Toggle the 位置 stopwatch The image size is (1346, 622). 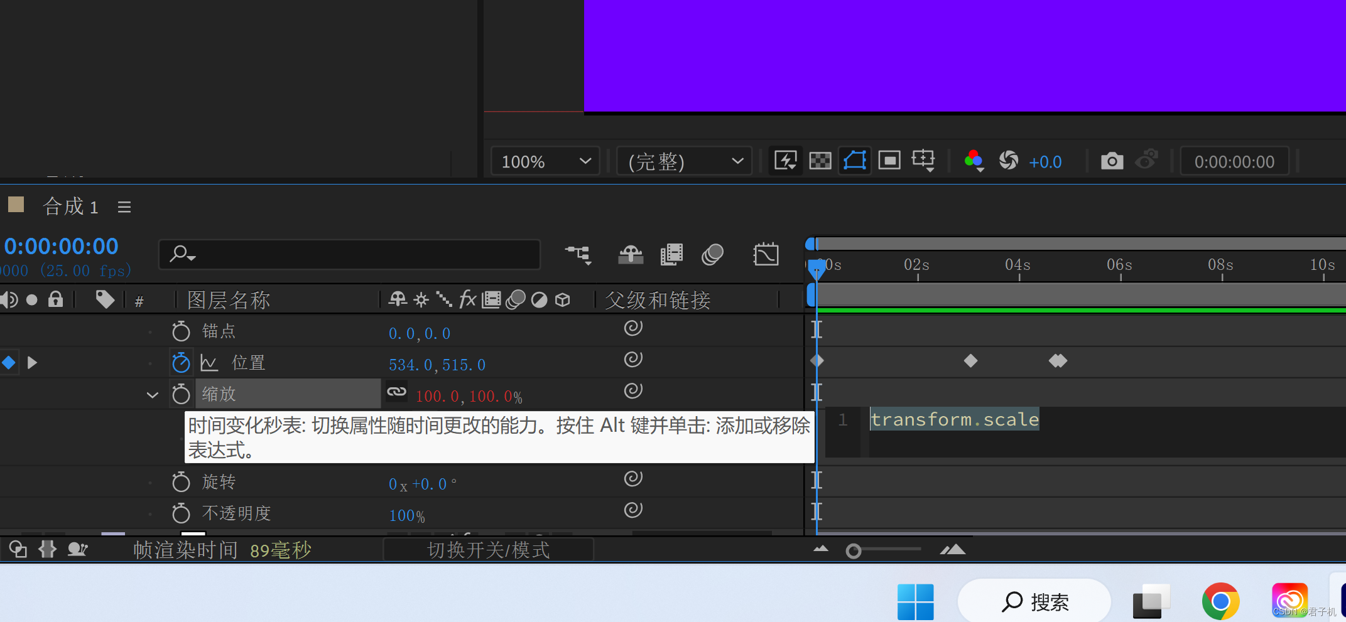coord(181,362)
